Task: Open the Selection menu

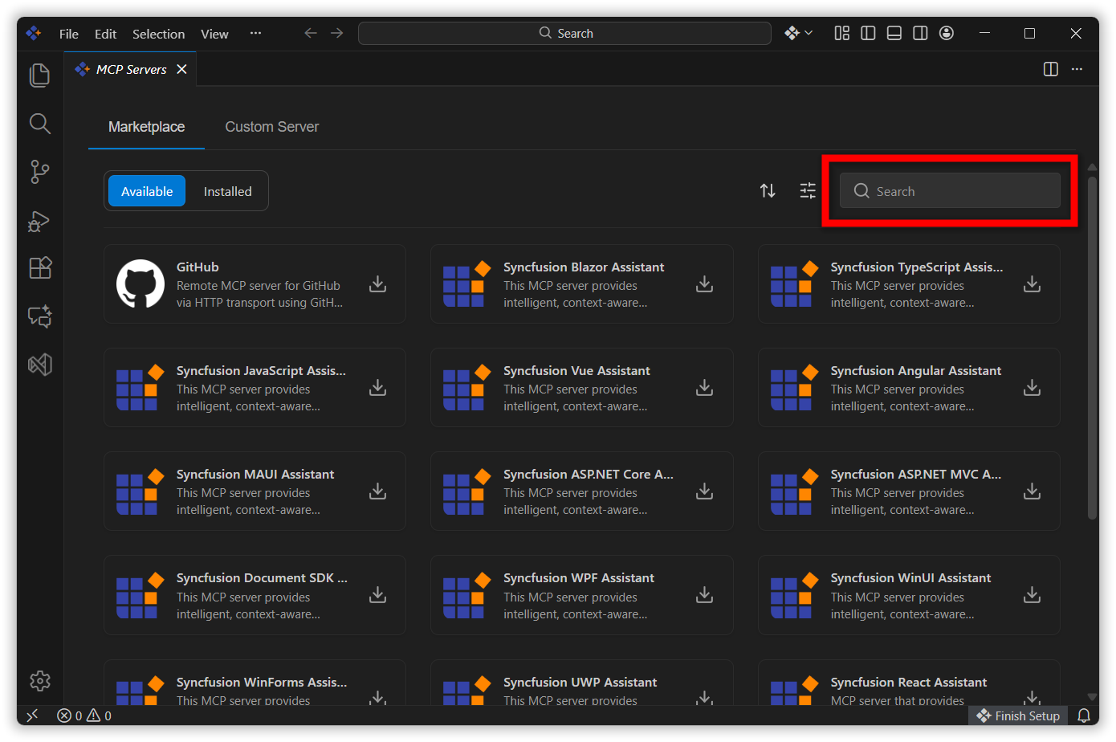Action: [158, 34]
